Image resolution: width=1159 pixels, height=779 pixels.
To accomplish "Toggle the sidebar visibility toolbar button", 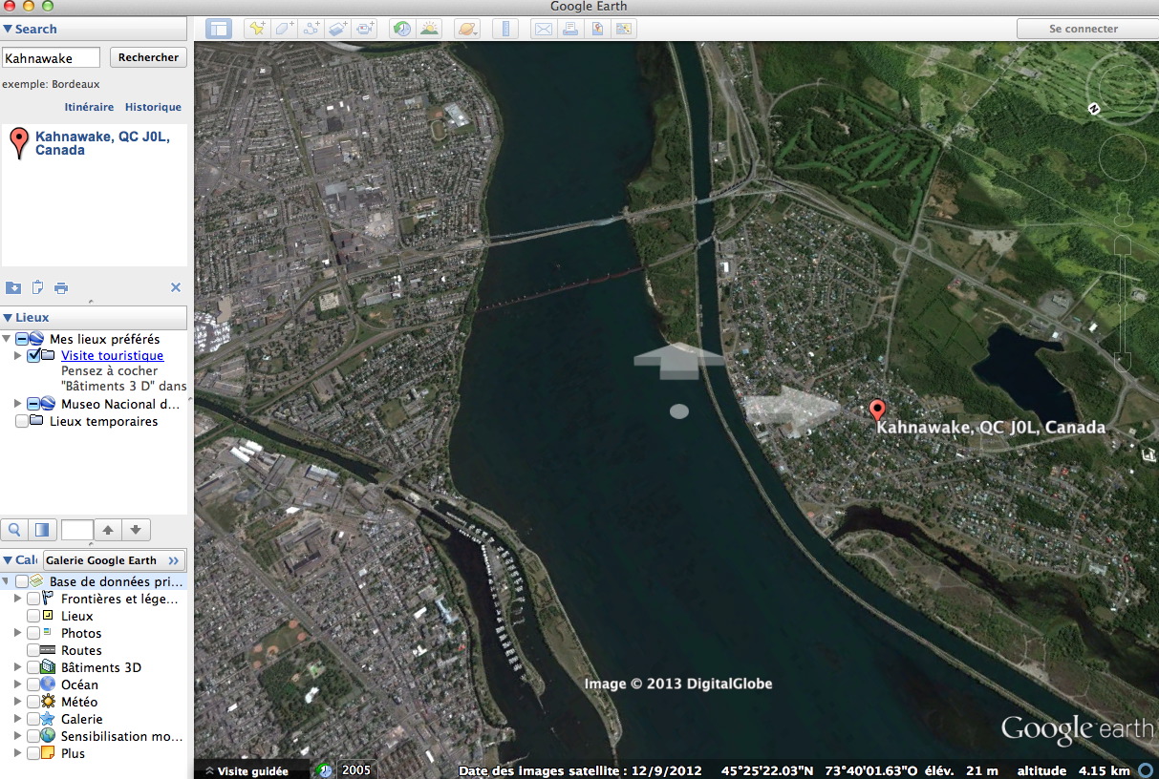I will pyautogui.click(x=219, y=29).
